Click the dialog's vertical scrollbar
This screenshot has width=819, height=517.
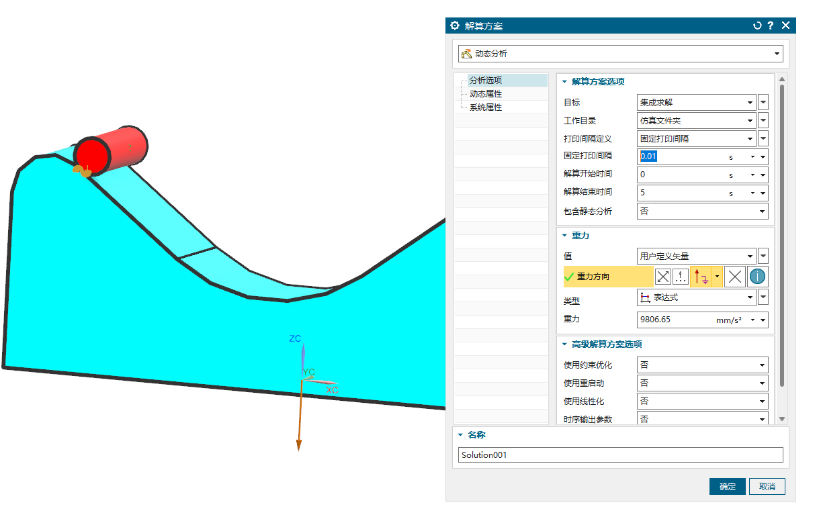pyautogui.click(x=781, y=235)
